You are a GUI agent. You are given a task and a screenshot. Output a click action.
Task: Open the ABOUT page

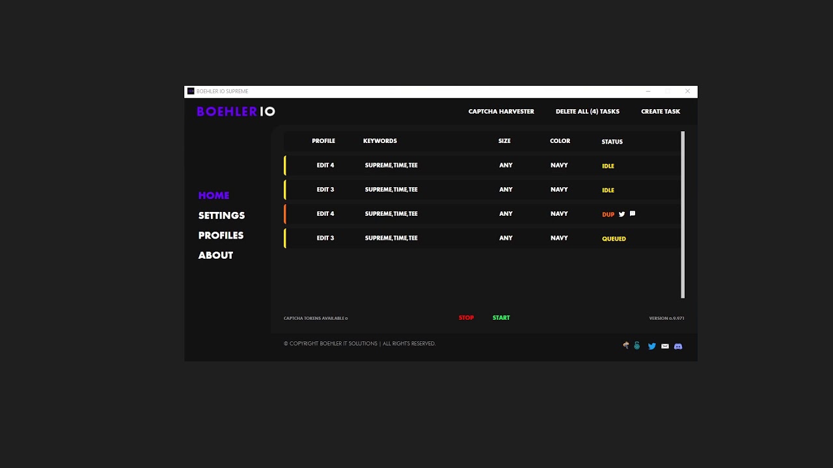coord(215,255)
